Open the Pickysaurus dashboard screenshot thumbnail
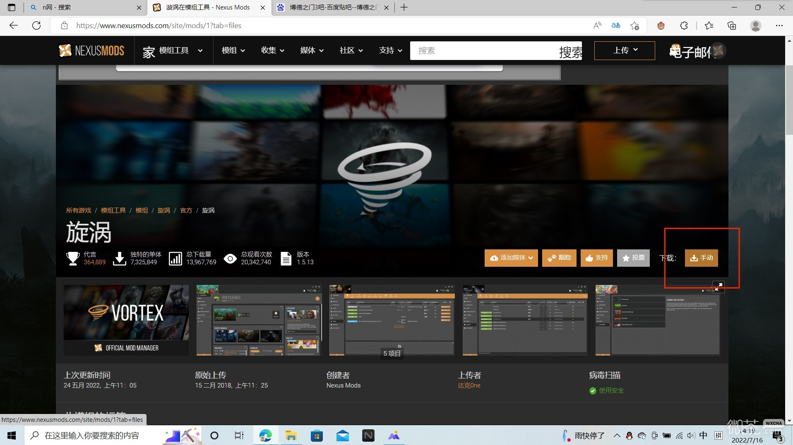 [259, 320]
